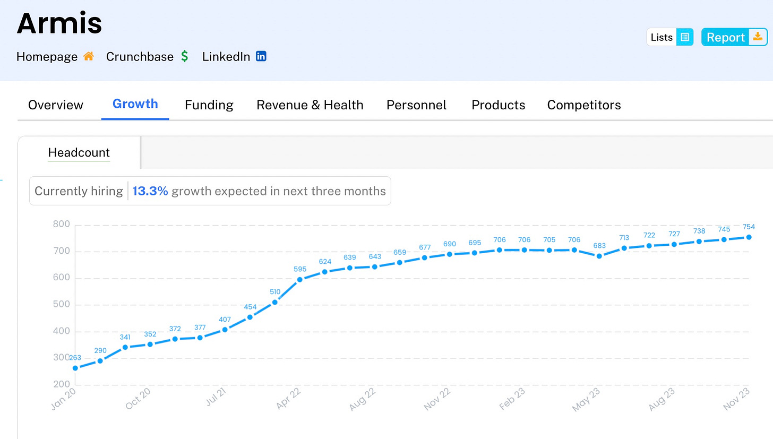Switch to the Overview tab
This screenshot has height=439, width=773.
(56, 105)
